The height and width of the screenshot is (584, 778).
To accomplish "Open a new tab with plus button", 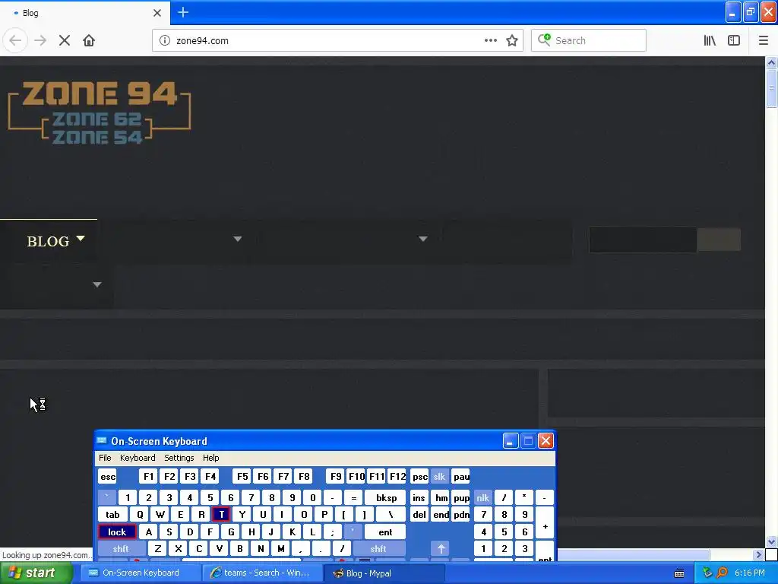I will (183, 12).
